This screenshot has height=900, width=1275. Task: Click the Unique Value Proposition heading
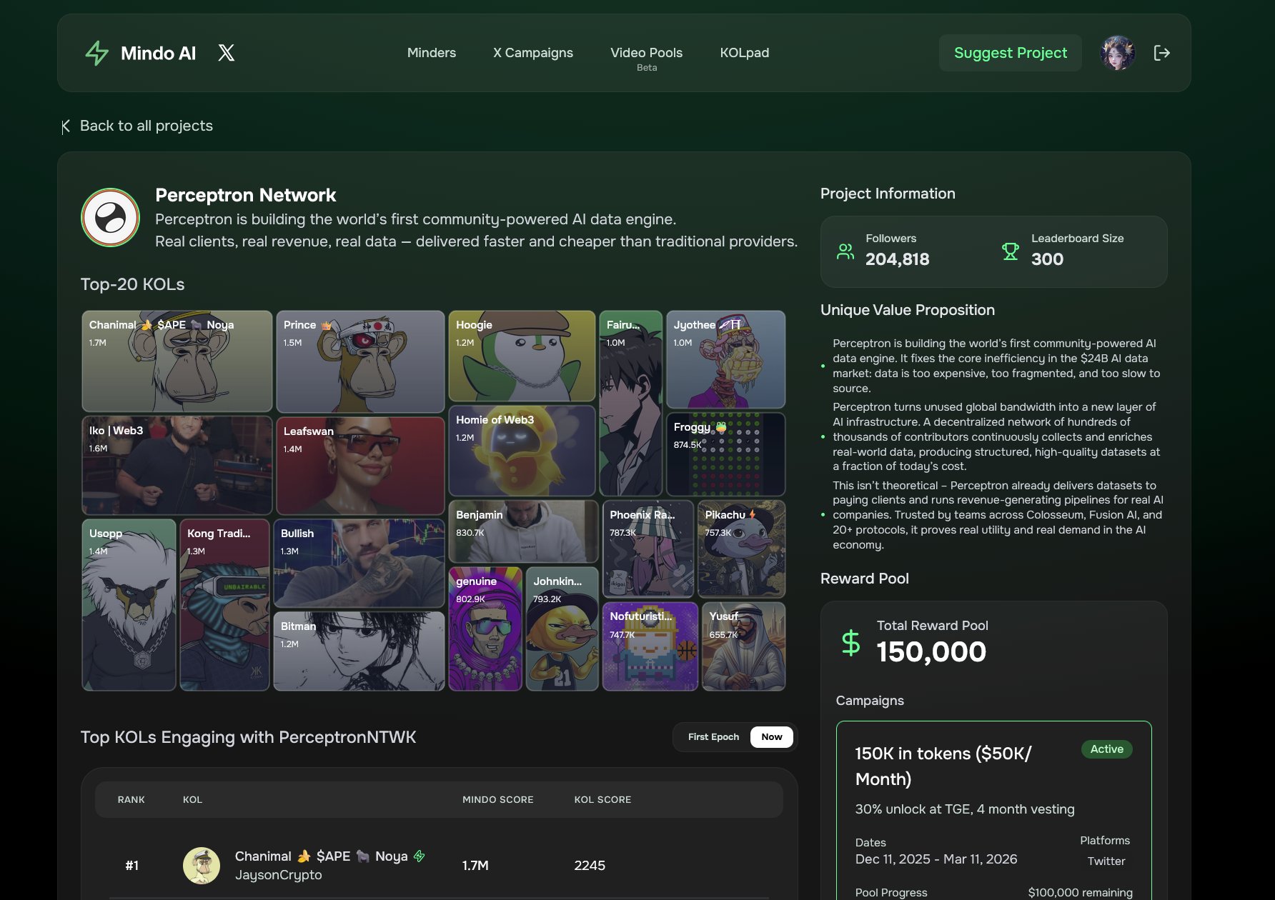click(x=908, y=310)
